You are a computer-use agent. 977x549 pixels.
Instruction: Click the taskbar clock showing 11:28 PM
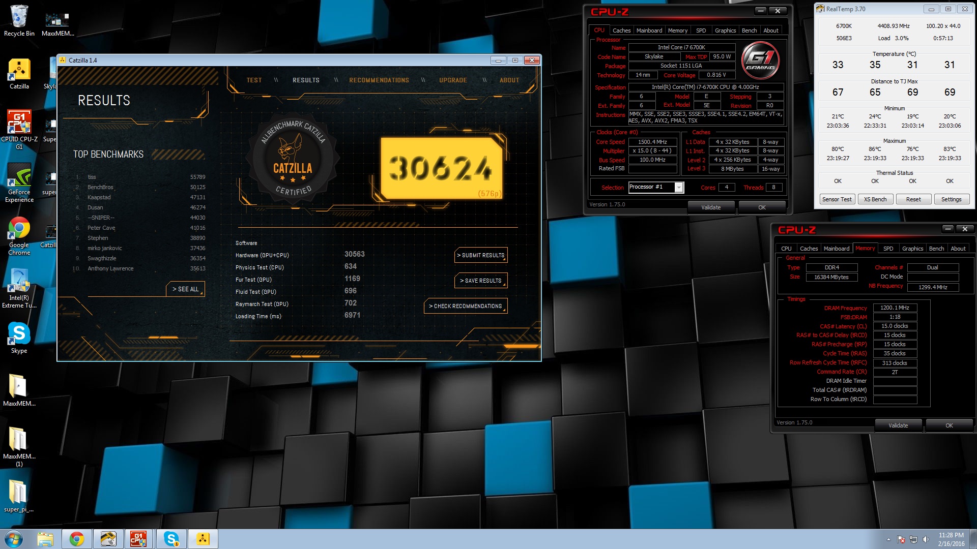951,539
